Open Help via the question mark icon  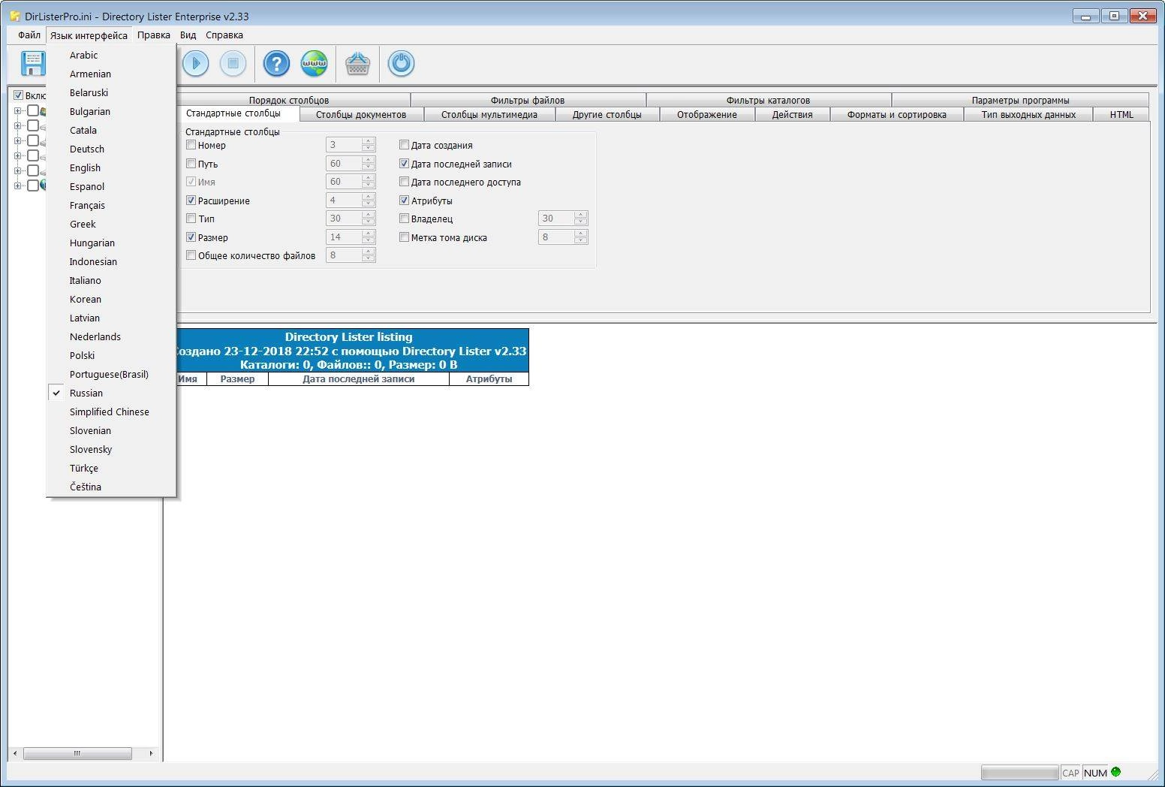pos(276,64)
